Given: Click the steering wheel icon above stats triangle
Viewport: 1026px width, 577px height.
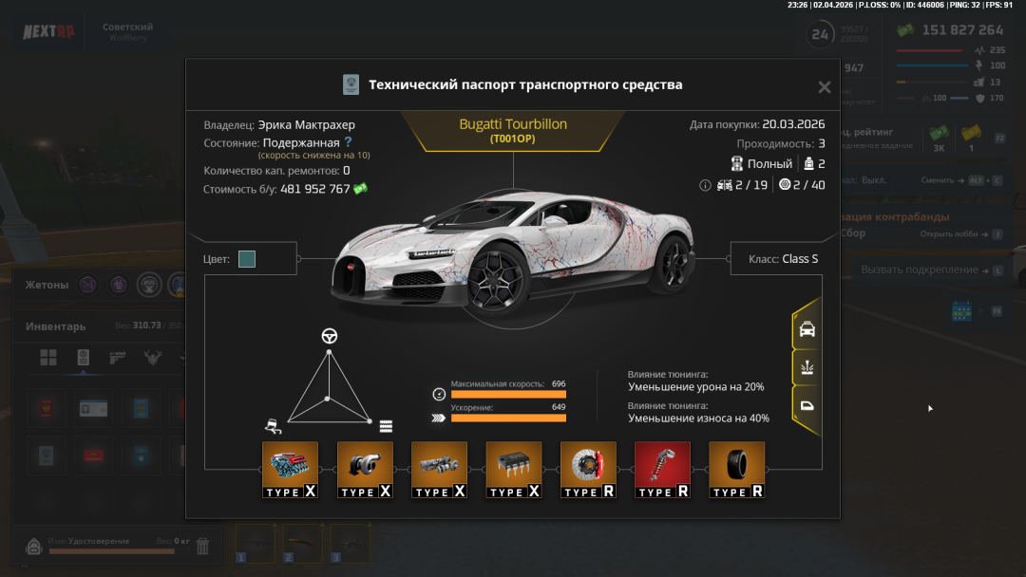Looking at the screenshot, I should 329,335.
